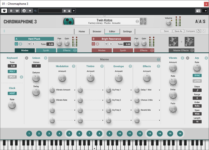Click the camera snapshot icon in host bar
Viewport: 209px width, 150px height.
198,11
